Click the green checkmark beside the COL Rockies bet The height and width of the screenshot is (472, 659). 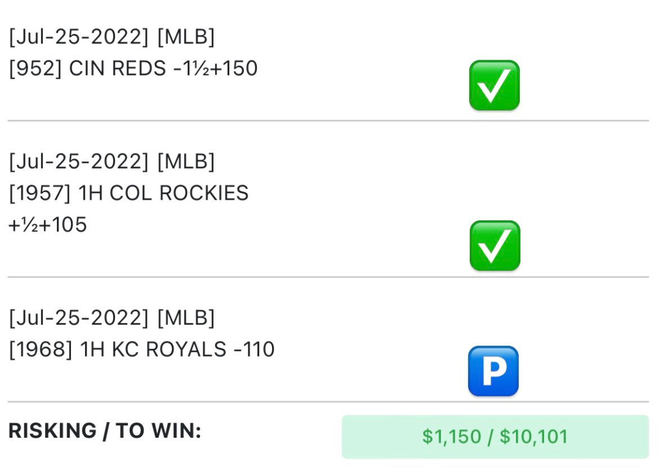(495, 245)
